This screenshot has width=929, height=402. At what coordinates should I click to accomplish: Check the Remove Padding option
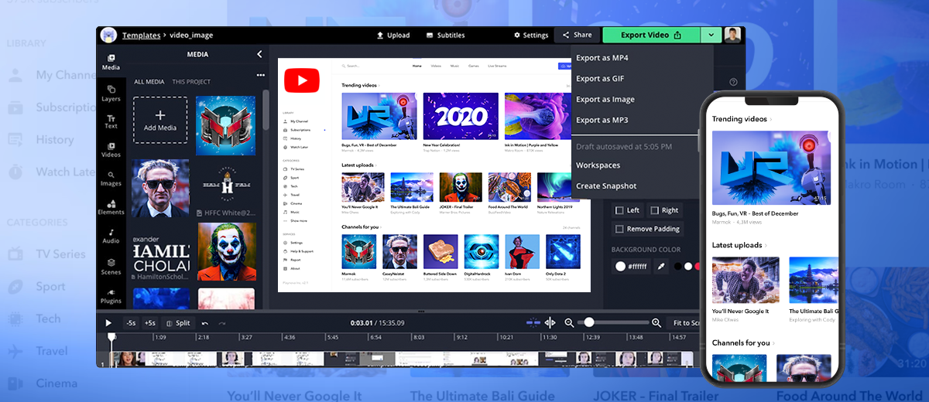click(619, 229)
